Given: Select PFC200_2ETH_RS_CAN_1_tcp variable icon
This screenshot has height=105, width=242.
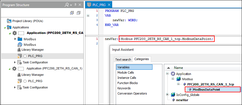Looking at the screenshot, I should [x=185, y=84].
